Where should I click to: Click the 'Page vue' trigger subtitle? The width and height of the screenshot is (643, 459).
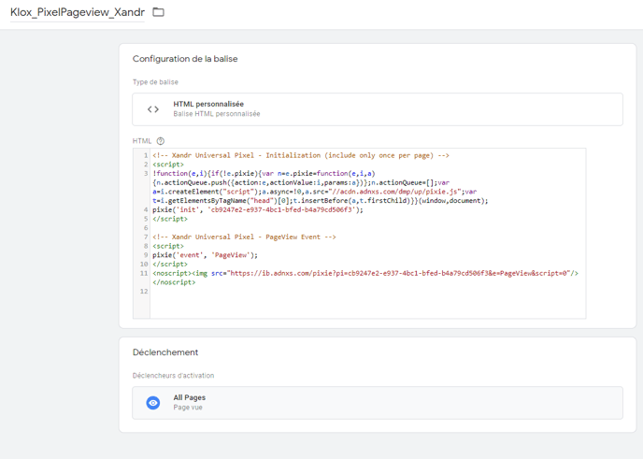[188, 408]
